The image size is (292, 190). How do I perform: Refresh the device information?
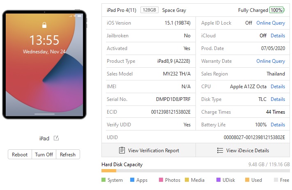(x=68, y=154)
